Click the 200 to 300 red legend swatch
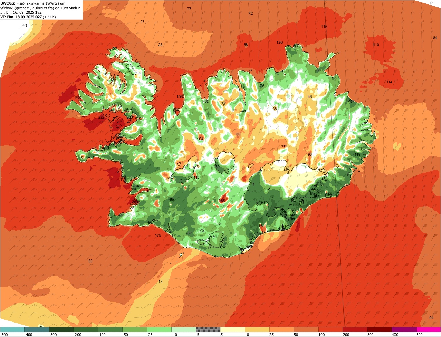This screenshot has width=441, height=337. coord(355,329)
